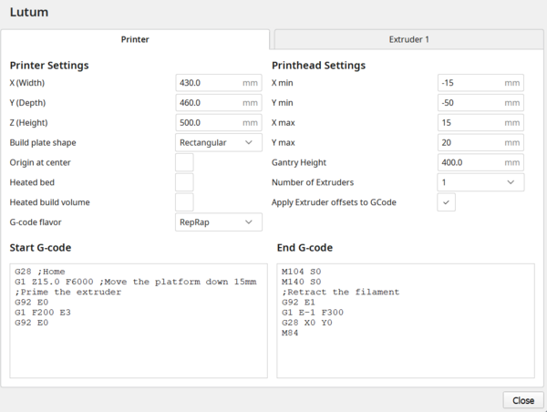Click the 'M140 S0' line in End G-code
This screenshot has width=547, height=412.
click(302, 282)
